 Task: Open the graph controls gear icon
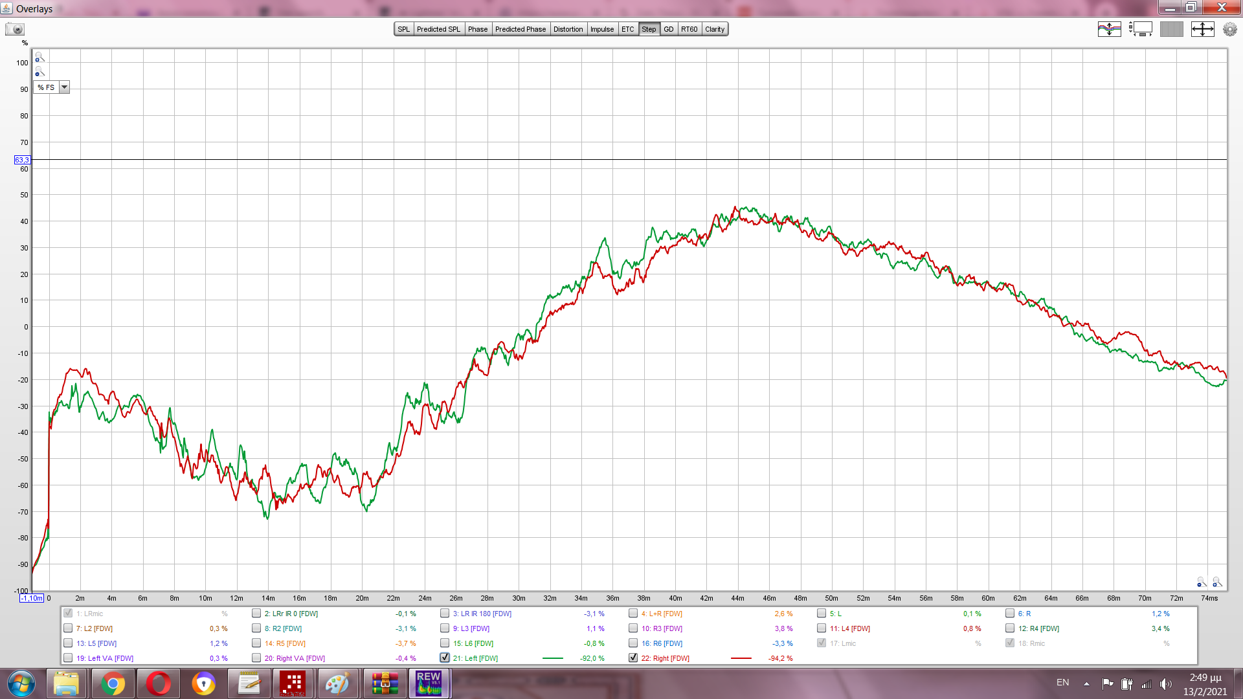coord(1229,29)
